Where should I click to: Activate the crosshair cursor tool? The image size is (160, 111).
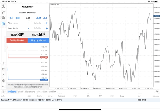tap(3, 63)
